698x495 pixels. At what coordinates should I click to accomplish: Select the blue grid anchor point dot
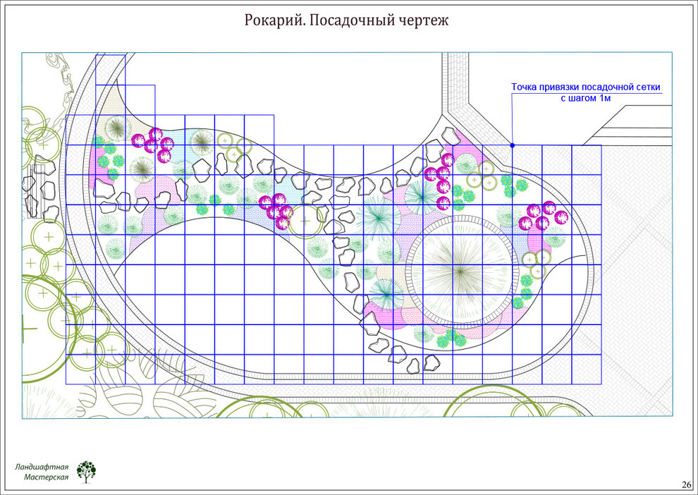coord(511,143)
